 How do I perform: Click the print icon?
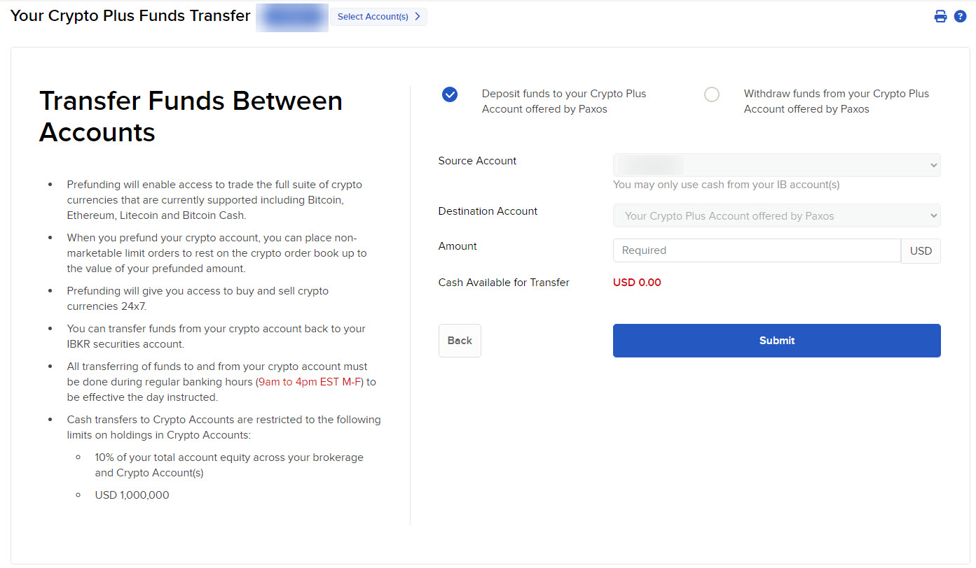click(x=940, y=15)
